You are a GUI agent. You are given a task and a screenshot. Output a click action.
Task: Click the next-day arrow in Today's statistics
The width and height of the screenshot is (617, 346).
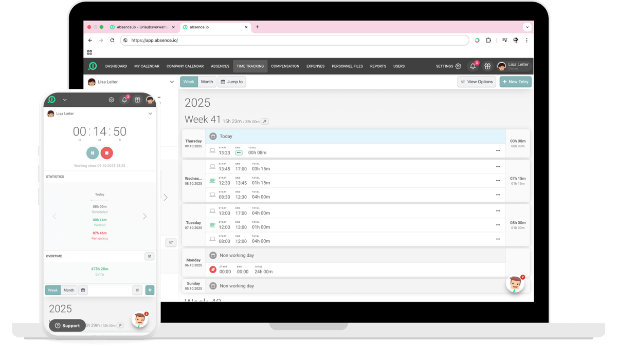click(145, 216)
